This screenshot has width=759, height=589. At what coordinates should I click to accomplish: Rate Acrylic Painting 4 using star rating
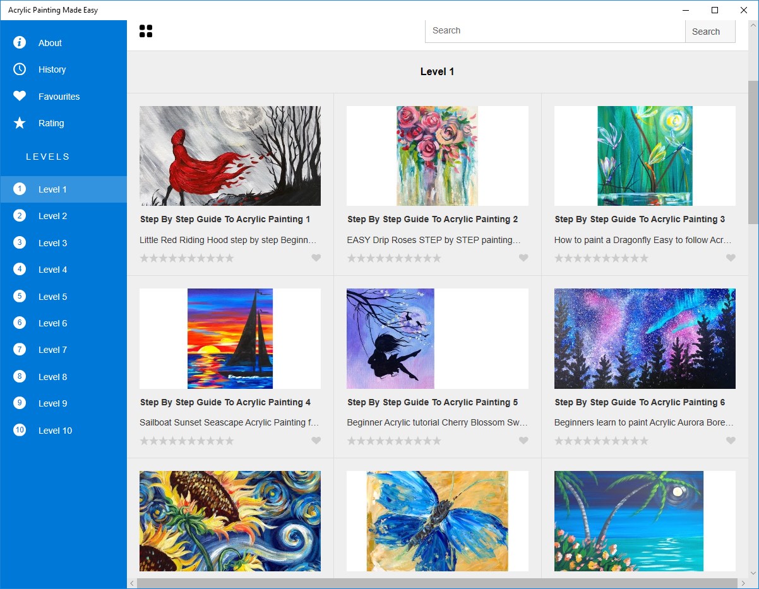pos(187,441)
